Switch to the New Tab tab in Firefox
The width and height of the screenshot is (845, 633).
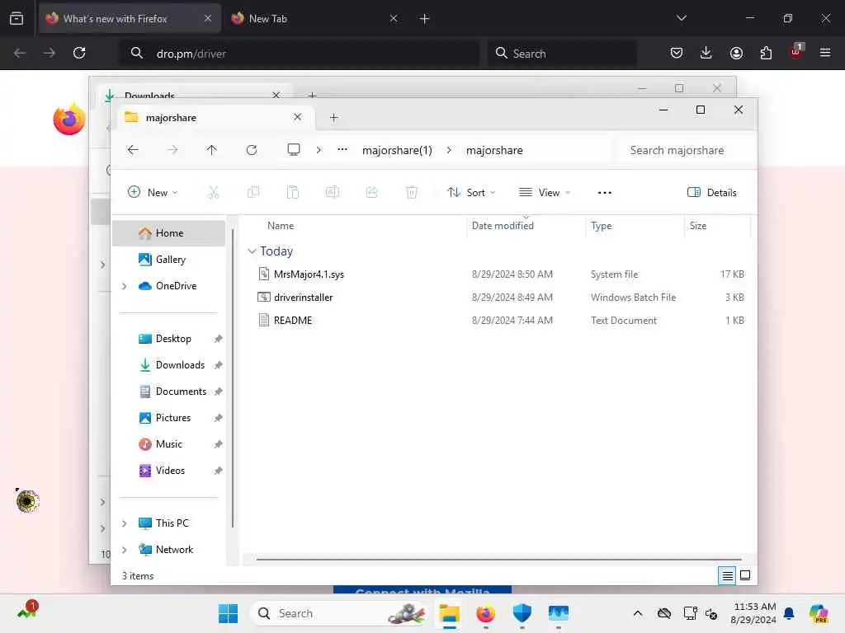(315, 18)
